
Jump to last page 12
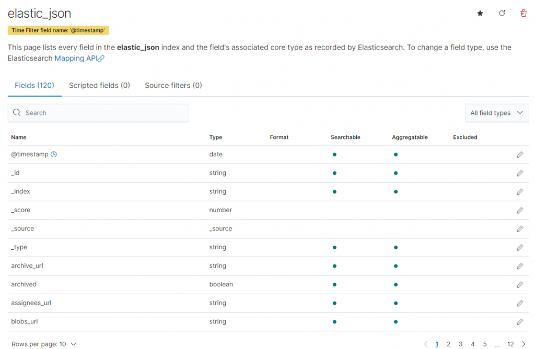pos(510,344)
